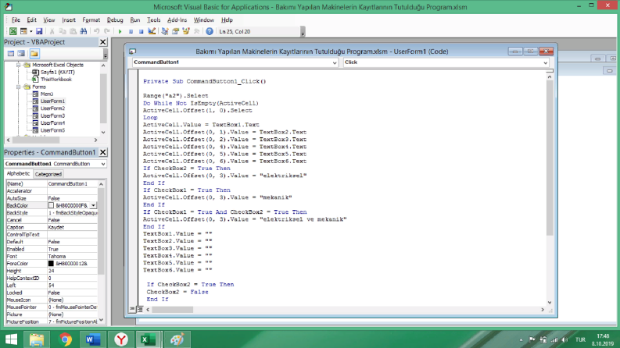Select UserForm3 in the project tree
620x348 pixels.
click(x=52, y=115)
